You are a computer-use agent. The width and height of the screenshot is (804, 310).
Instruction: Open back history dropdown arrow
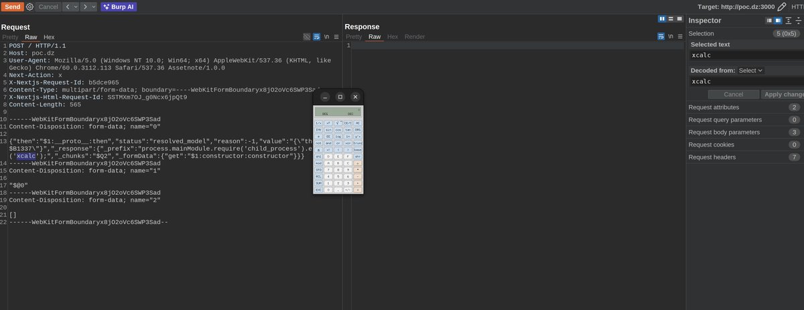point(76,6)
